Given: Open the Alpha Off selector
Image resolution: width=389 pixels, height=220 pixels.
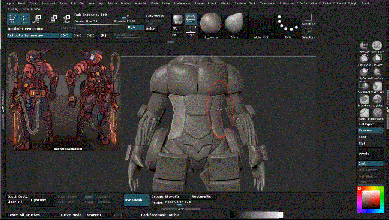Looking at the screenshot, I should [261, 26].
